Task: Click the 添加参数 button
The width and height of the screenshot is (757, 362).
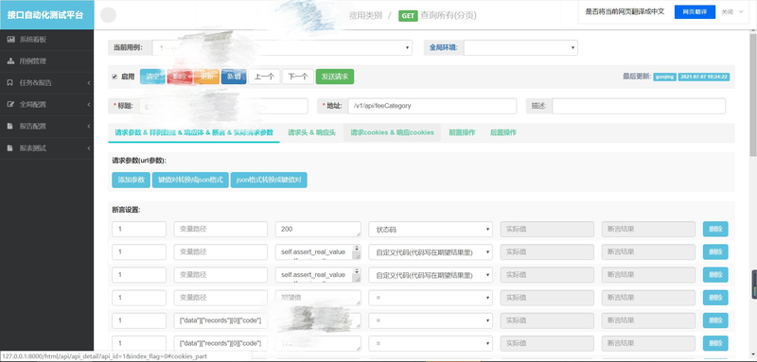Action: pos(132,180)
